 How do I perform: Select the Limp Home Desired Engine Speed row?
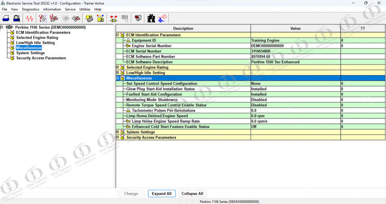point(250,116)
